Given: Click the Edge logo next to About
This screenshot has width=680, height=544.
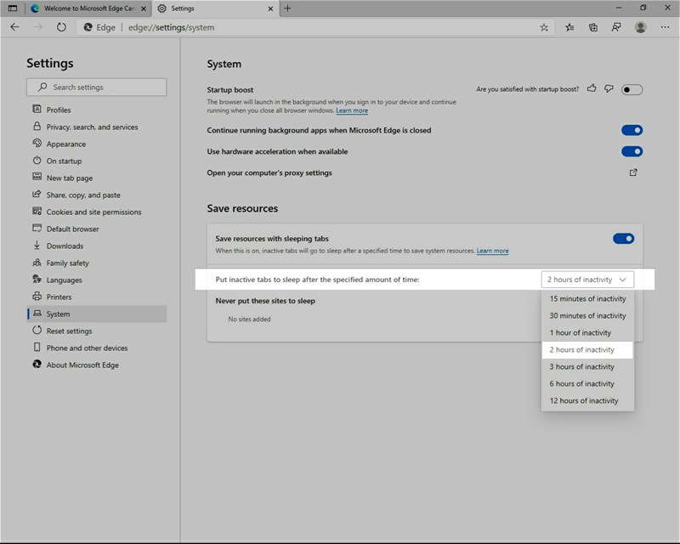Looking at the screenshot, I should pyautogui.click(x=37, y=365).
